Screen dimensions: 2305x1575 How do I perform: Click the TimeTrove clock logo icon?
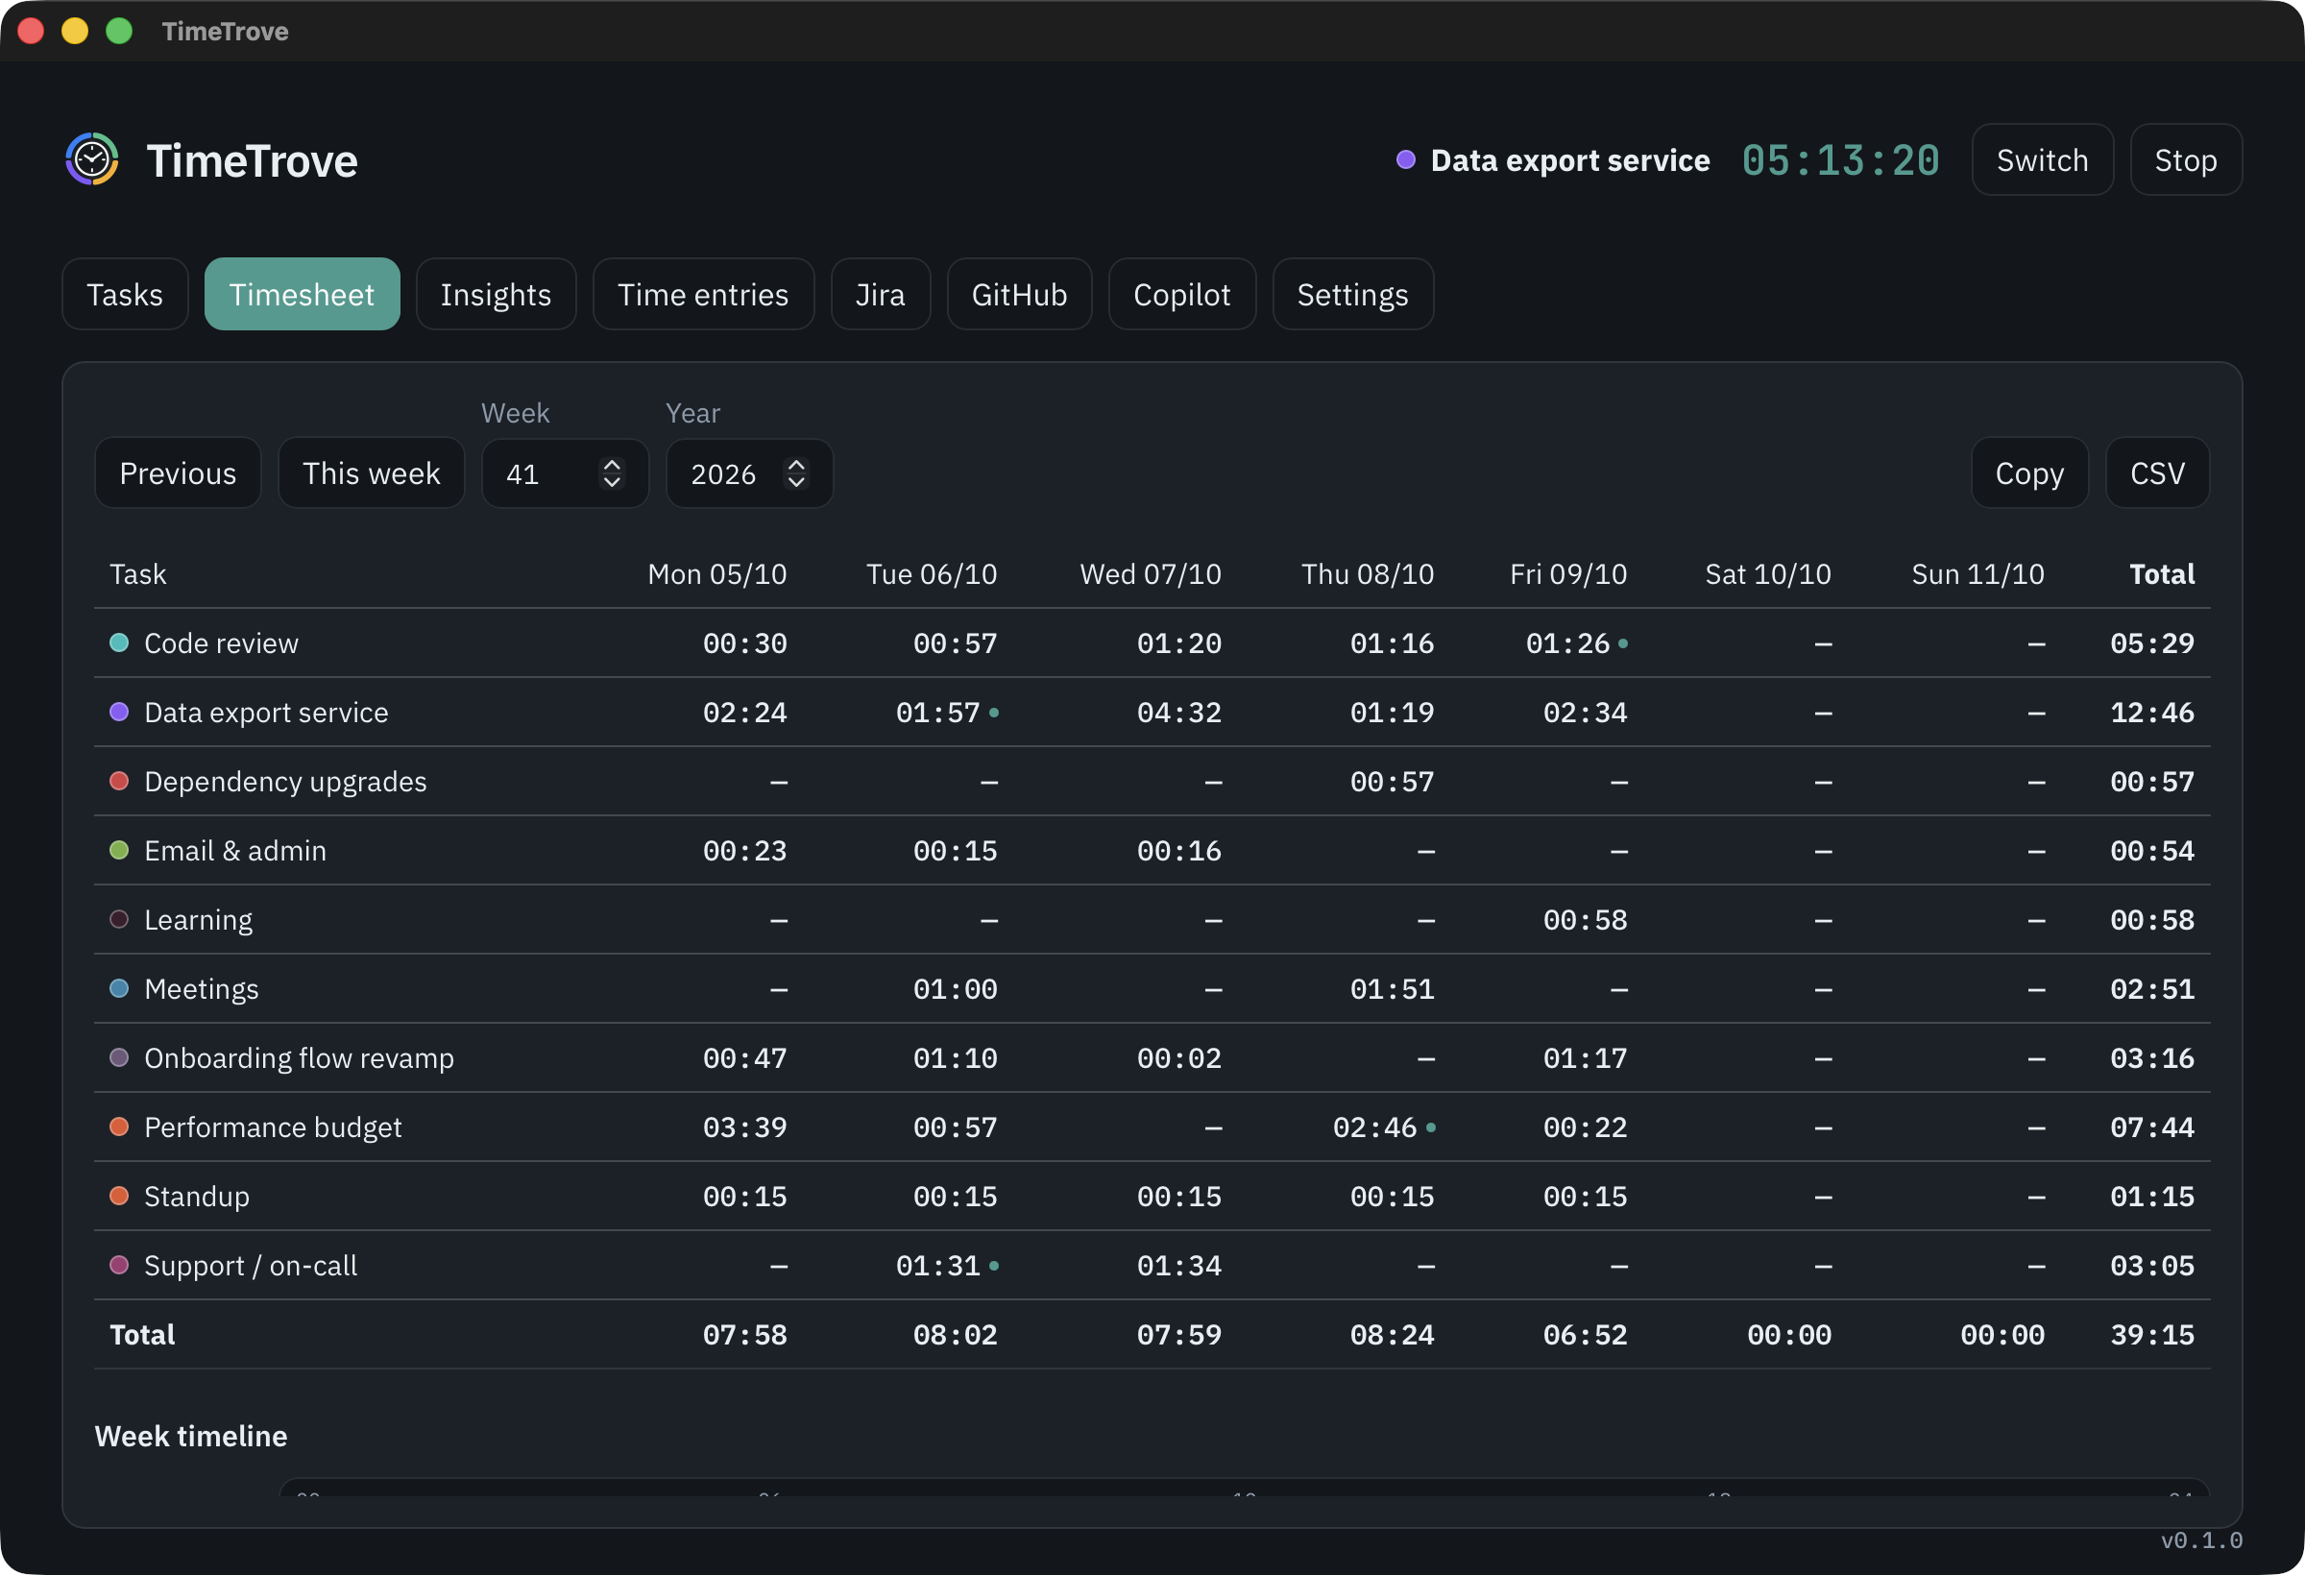tap(92, 158)
